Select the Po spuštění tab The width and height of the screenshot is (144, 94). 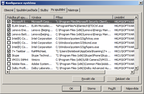click(58, 10)
